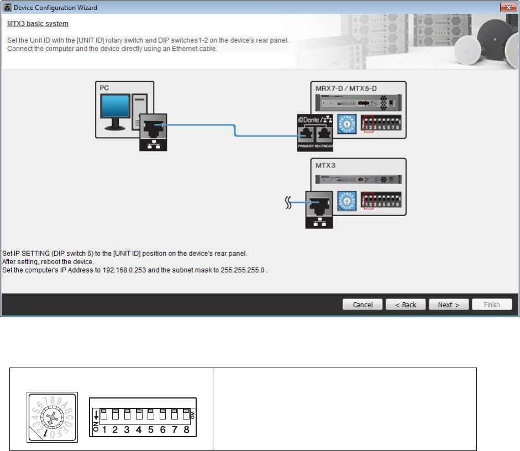Click the PC label text

coord(104,88)
